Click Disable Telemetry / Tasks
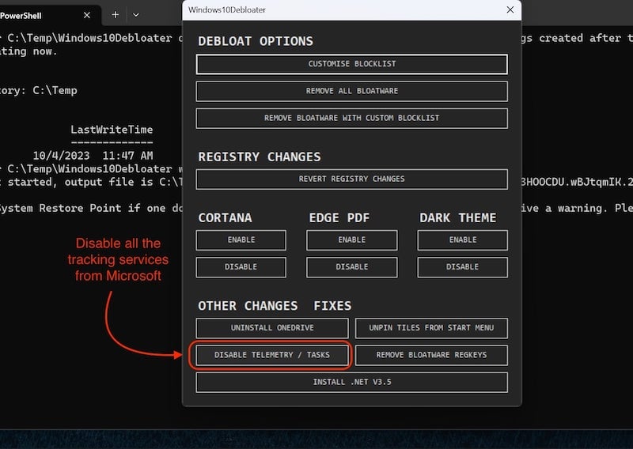 (272, 355)
